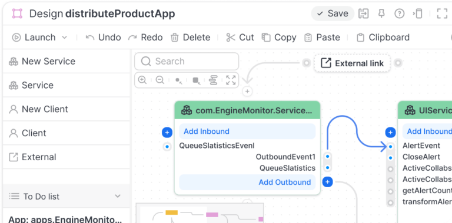Open help via the question mark icon
Image resolution: width=452 pixels, height=223 pixels.
click(400, 13)
